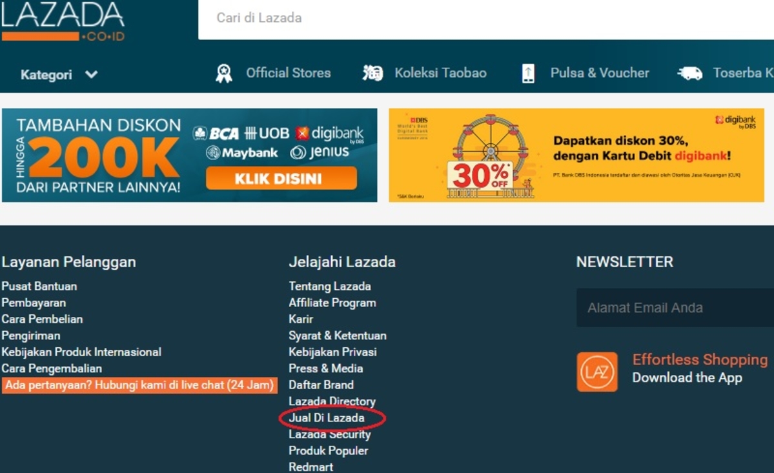Open the Pusat Bantuan link
Viewport: 774px width, 473px height.
click(x=39, y=286)
